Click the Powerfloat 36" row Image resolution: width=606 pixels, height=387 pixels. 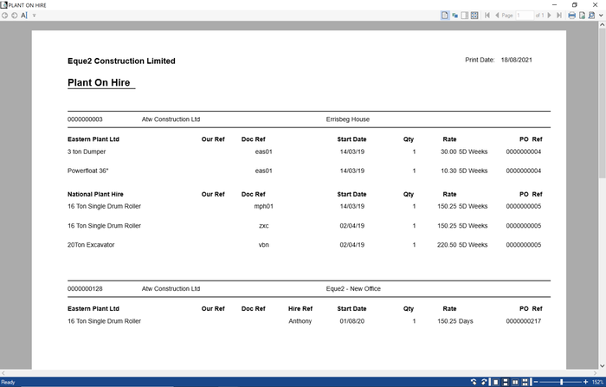(x=305, y=171)
